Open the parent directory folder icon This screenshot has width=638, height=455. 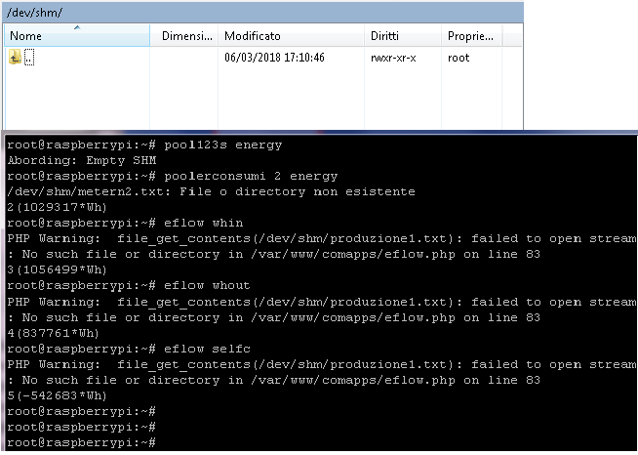15,57
